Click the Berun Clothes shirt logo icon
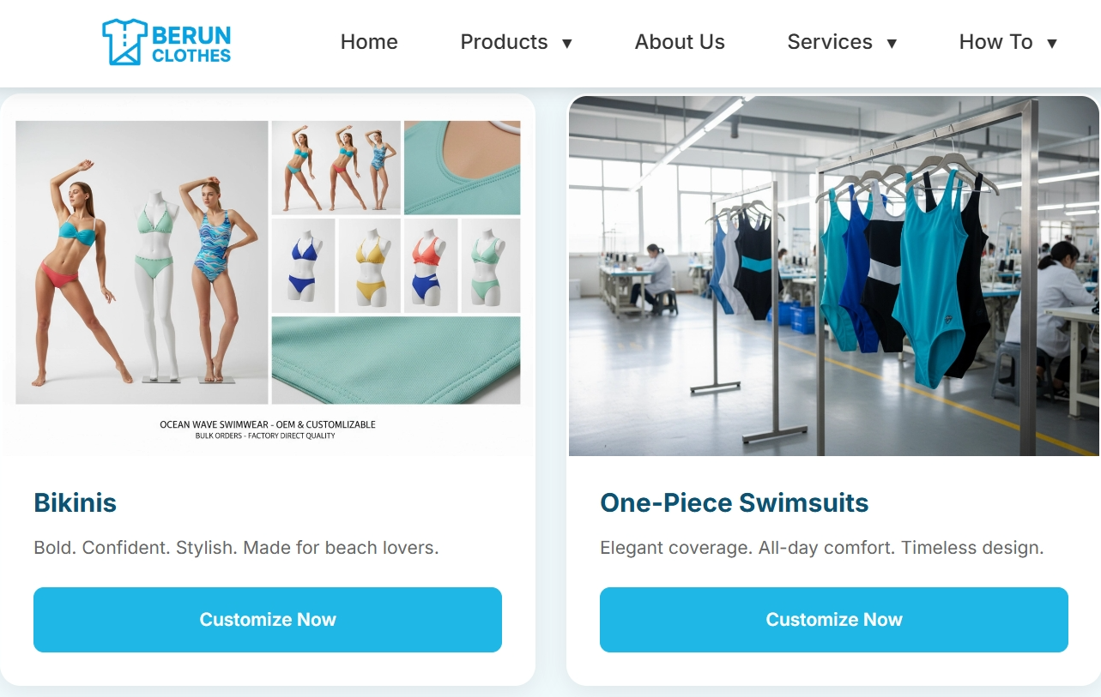The width and height of the screenshot is (1101, 697). [125, 42]
